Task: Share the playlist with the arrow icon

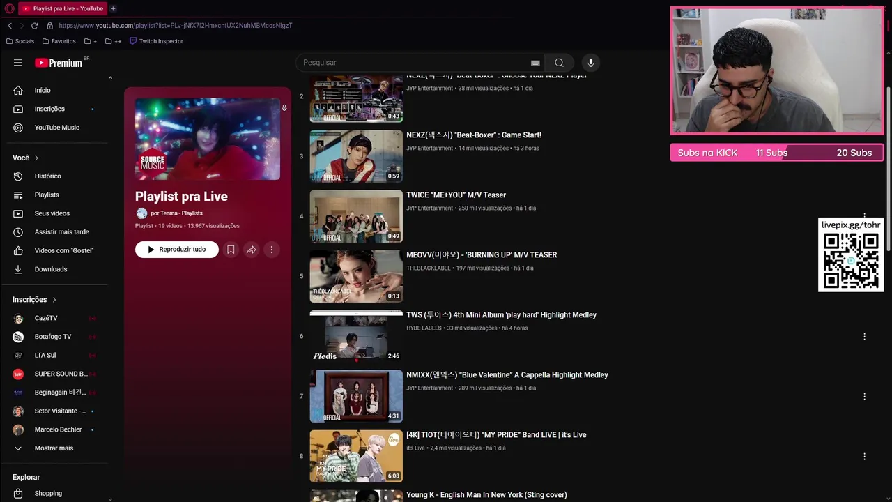Action: (x=251, y=250)
